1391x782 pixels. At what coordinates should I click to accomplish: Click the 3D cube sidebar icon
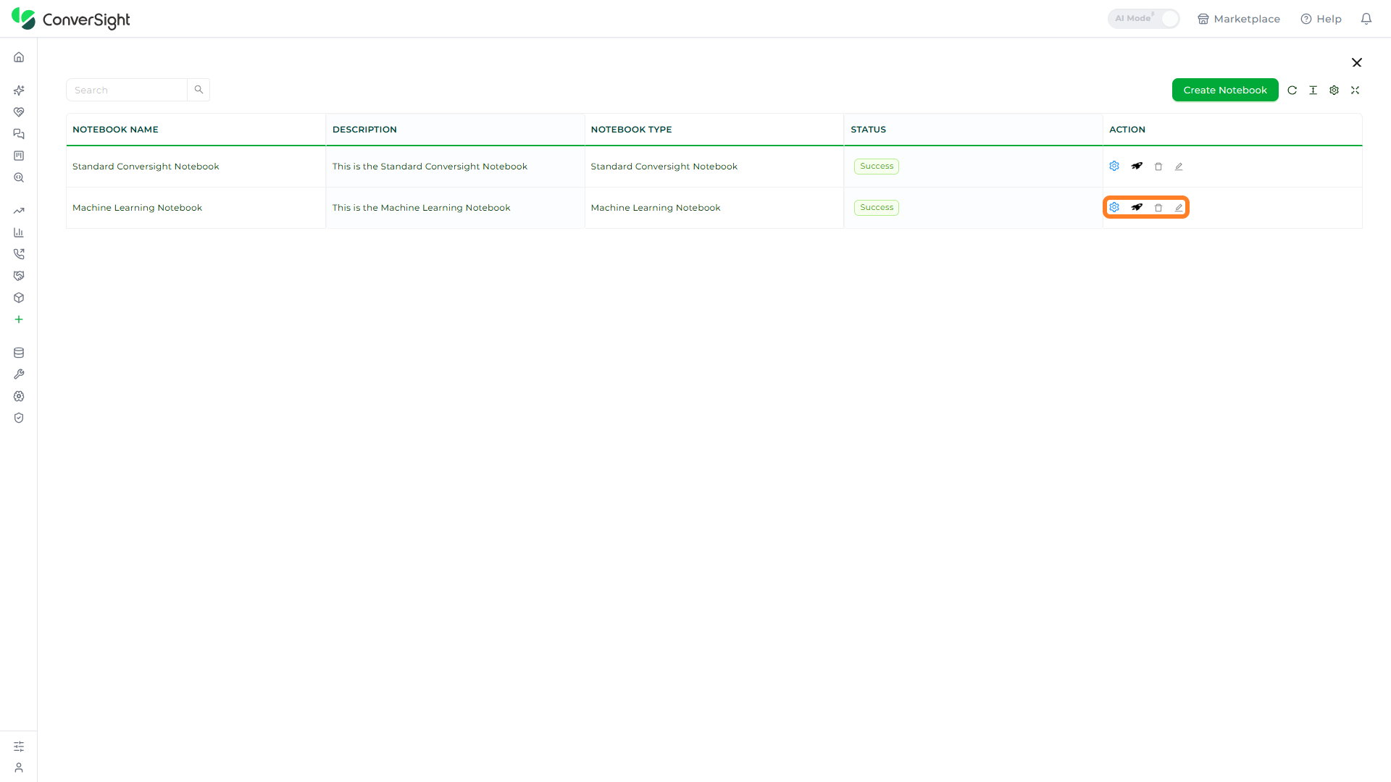point(19,298)
